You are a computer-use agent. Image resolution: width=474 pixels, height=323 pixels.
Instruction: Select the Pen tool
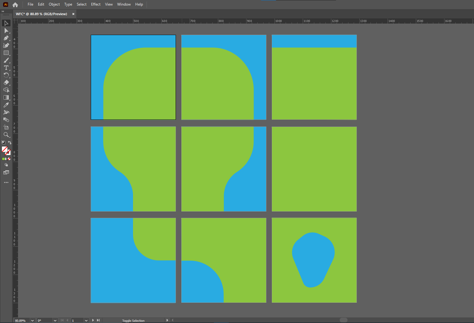tap(6, 38)
